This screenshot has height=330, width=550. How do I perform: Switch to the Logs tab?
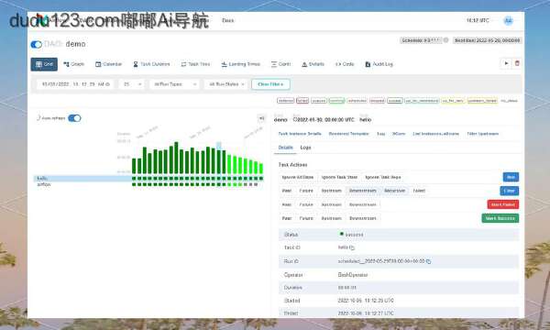pos(305,148)
